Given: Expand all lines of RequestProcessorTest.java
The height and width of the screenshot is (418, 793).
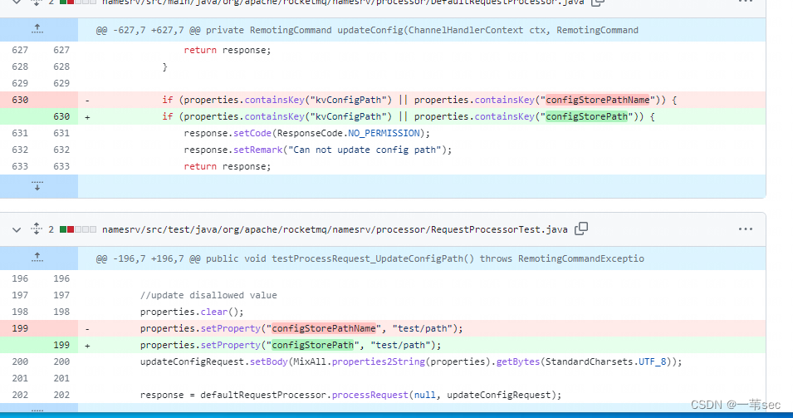Looking at the screenshot, I should (37, 229).
